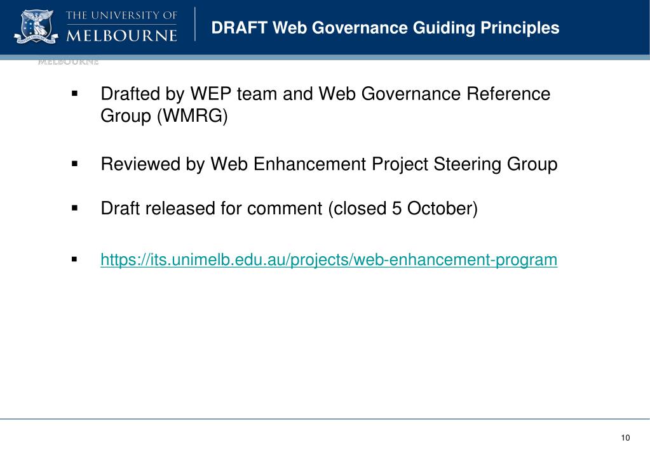The image size is (650, 449).
Task: Click the Reviewed by Web Enhancement Project text
Action: tap(328, 164)
